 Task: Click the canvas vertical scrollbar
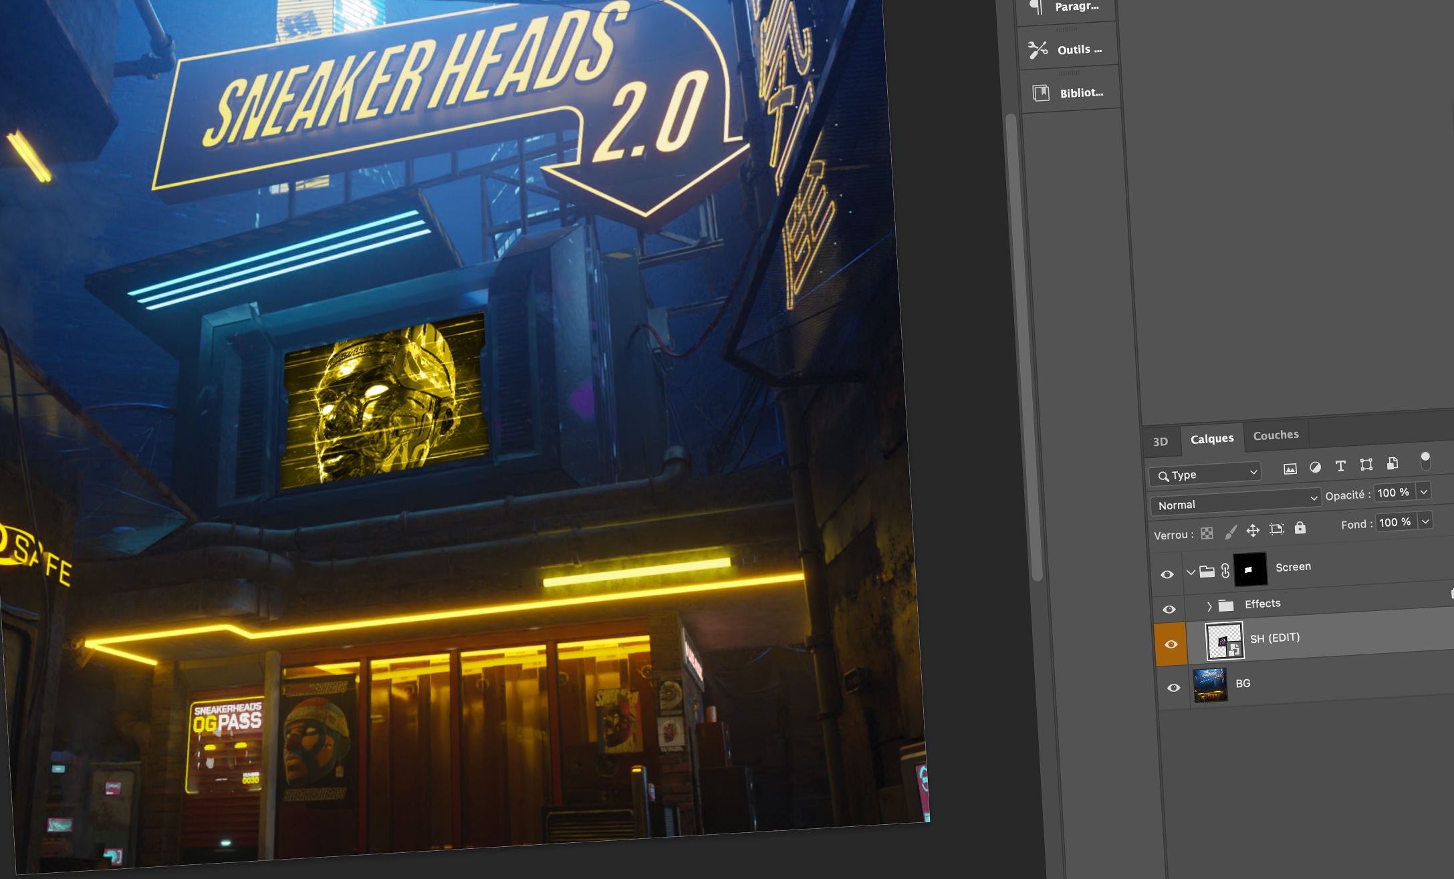(1024, 348)
